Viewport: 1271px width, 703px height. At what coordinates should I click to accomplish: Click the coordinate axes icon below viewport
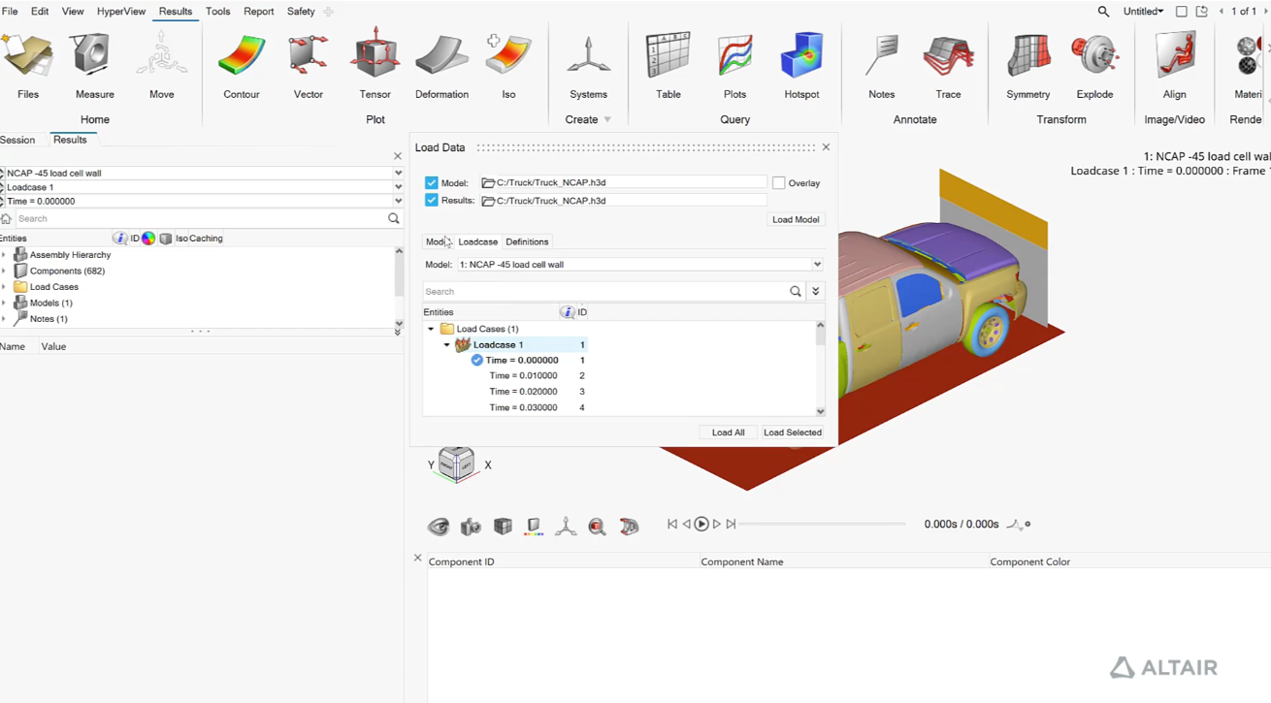point(566,527)
